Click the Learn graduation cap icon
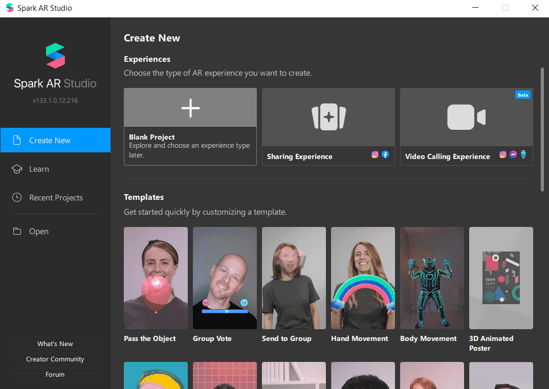 click(x=17, y=169)
